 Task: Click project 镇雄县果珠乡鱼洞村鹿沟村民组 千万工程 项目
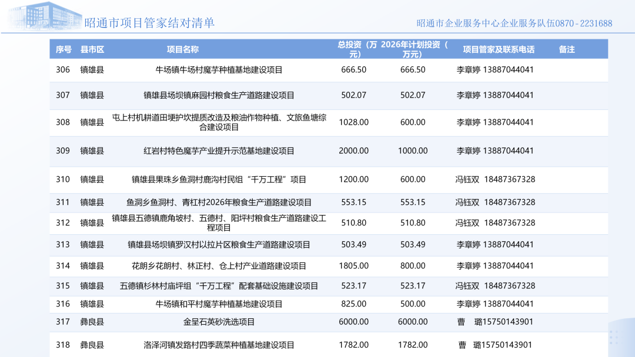pos(219,179)
